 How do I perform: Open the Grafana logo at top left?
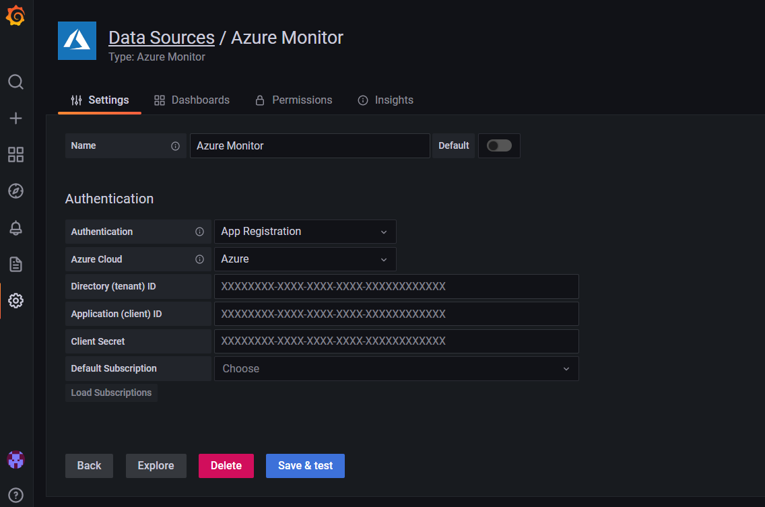coord(15,16)
